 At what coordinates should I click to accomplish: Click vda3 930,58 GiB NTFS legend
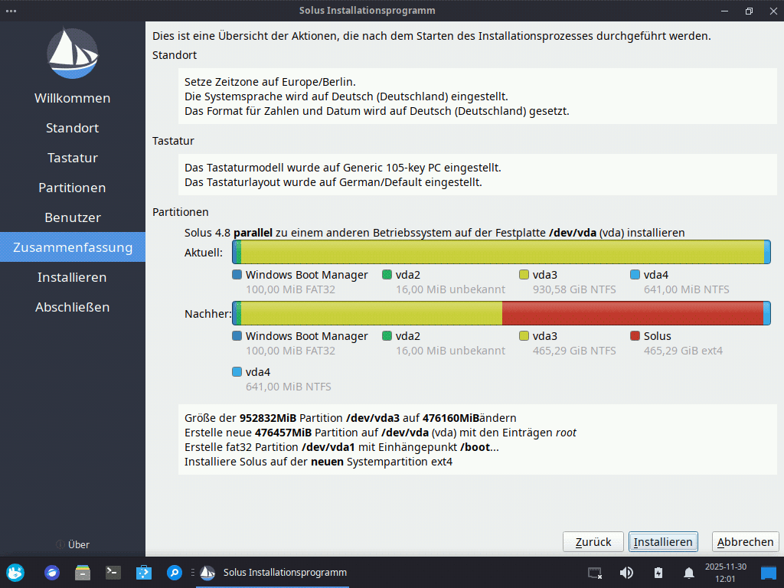point(567,282)
